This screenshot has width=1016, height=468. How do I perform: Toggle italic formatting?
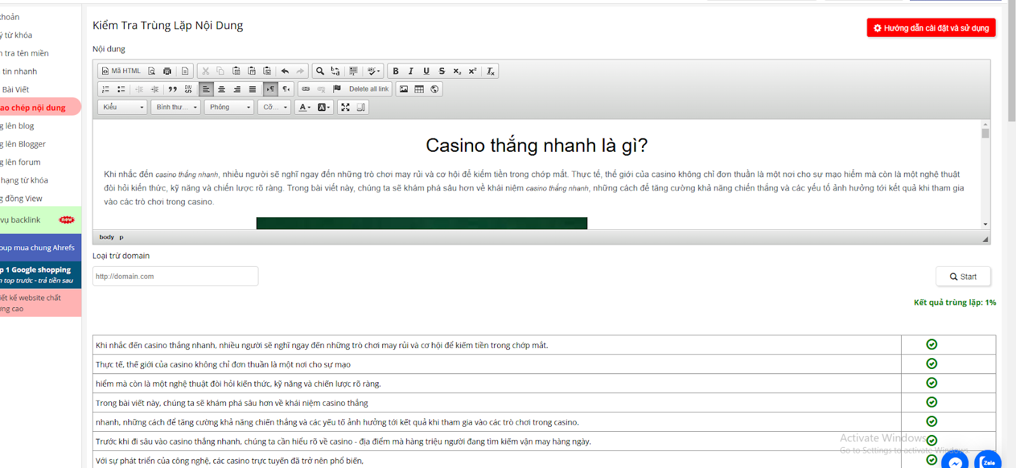point(411,71)
